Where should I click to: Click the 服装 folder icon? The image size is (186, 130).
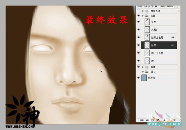[x=147, y=67]
